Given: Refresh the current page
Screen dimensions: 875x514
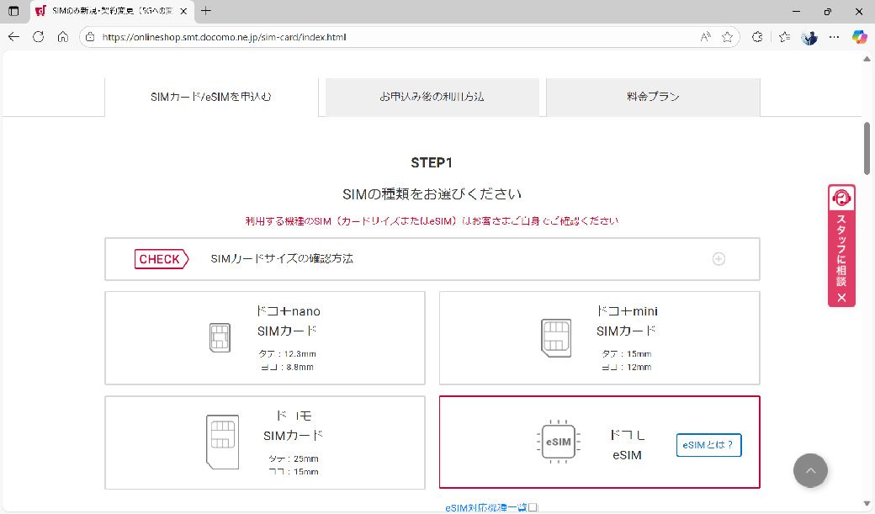Looking at the screenshot, I should [x=38, y=37].
